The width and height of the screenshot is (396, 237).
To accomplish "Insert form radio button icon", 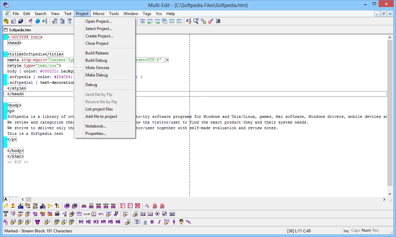I will (157, 214).
